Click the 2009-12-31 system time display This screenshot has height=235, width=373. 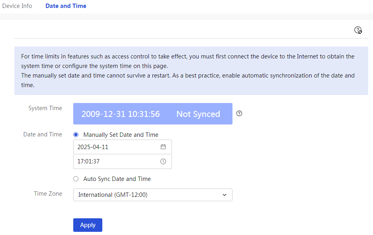click(x=121, y=114)
